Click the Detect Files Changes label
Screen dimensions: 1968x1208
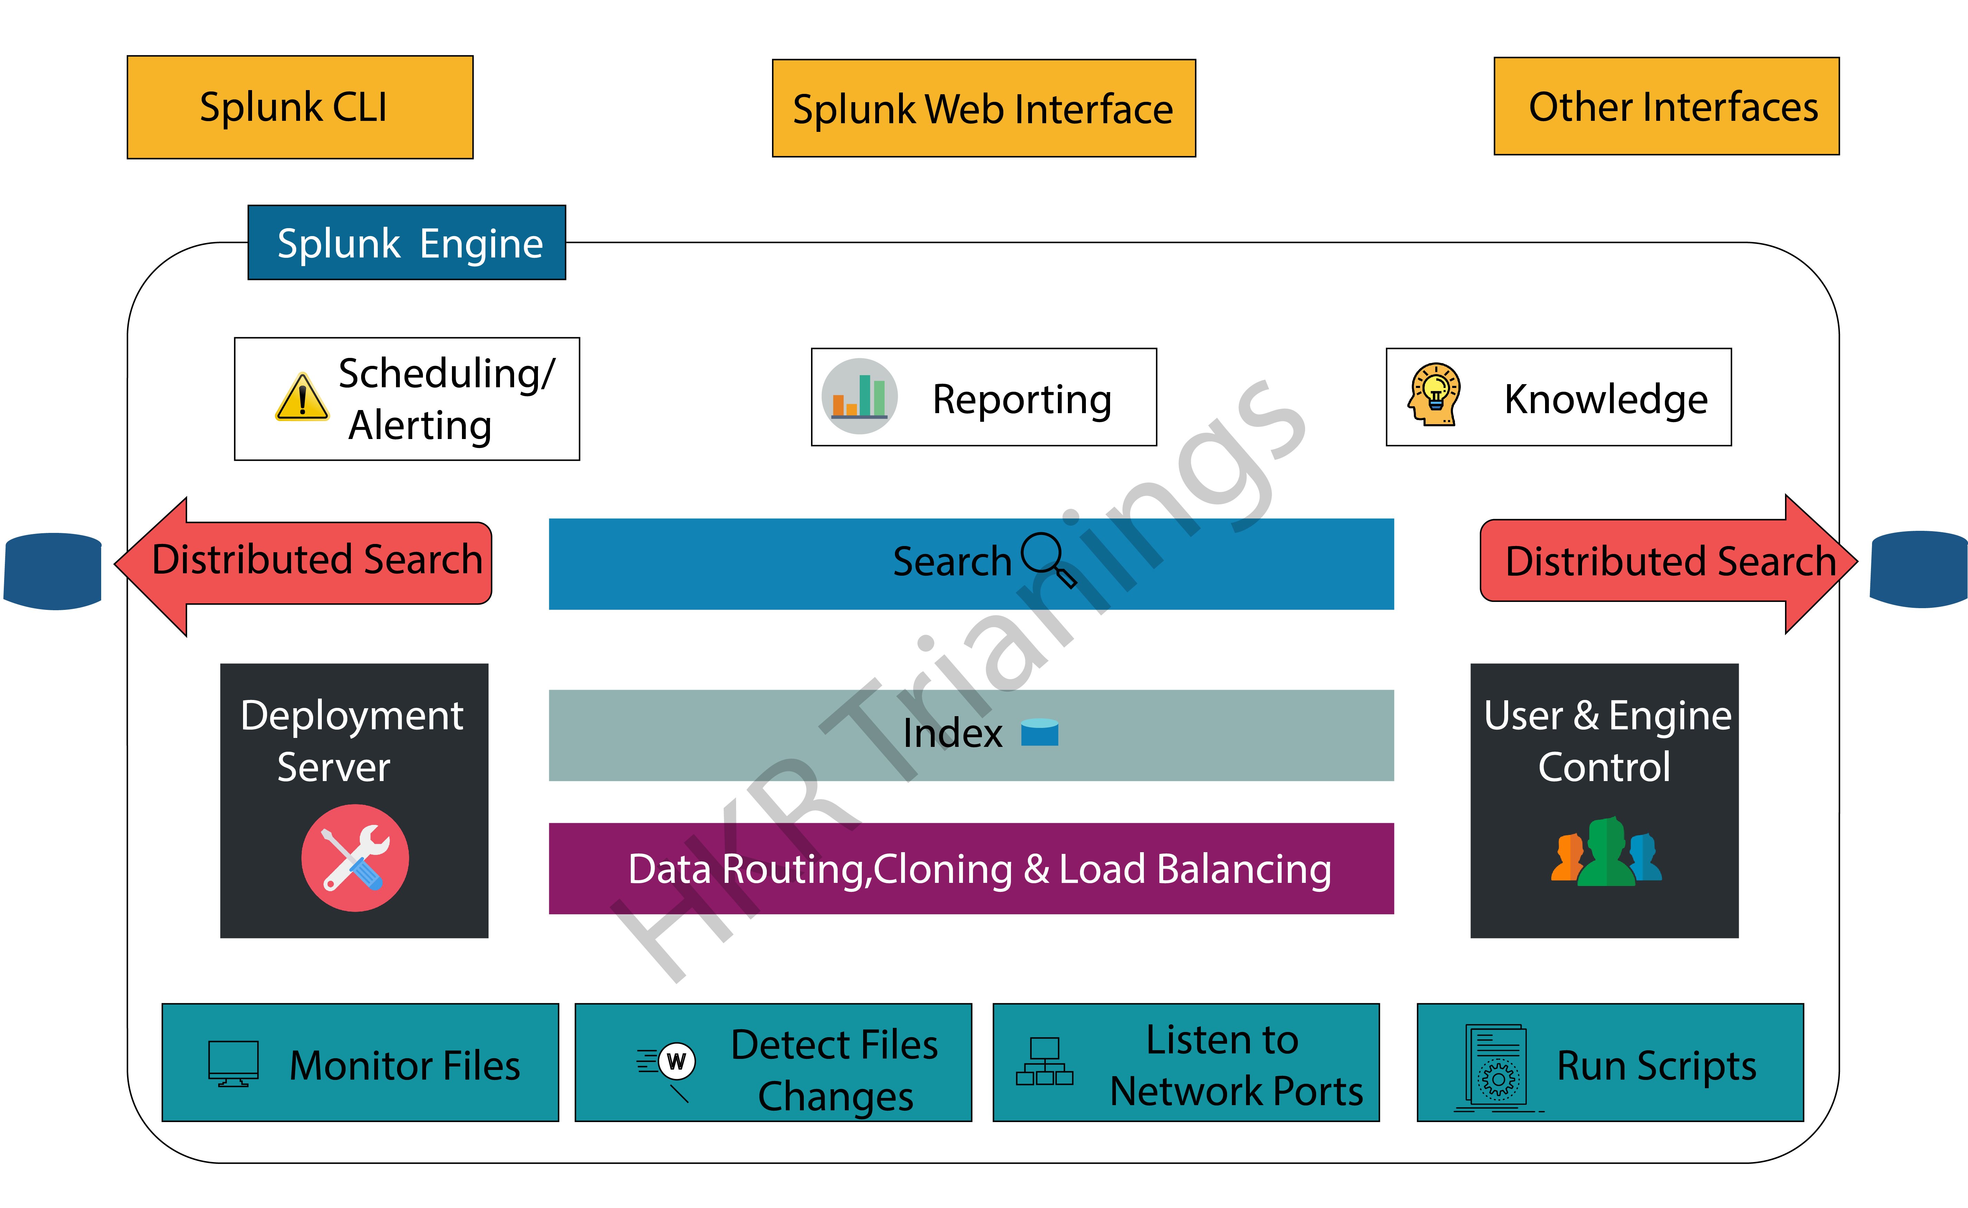tap(834, 1071)
